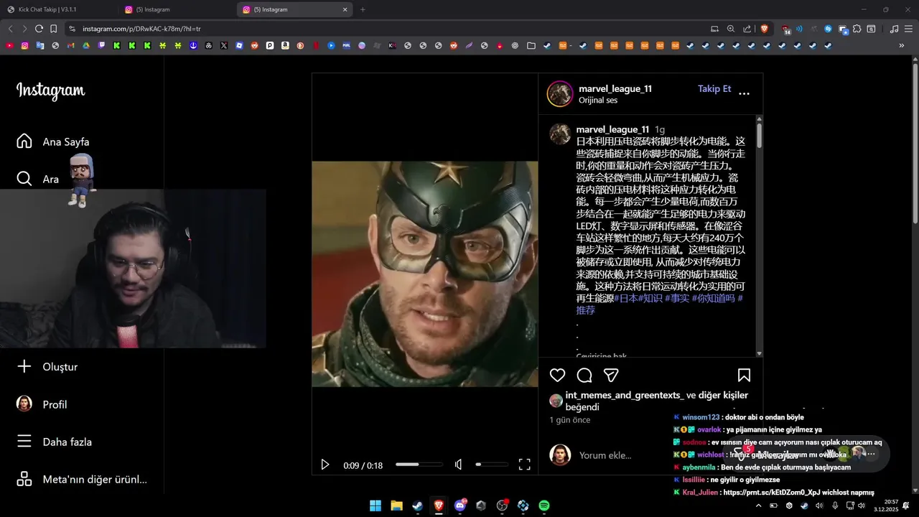This screenshot has height=517, width=919.
Task: Like the post with heart icon
Action: click(x=557, y=375)
